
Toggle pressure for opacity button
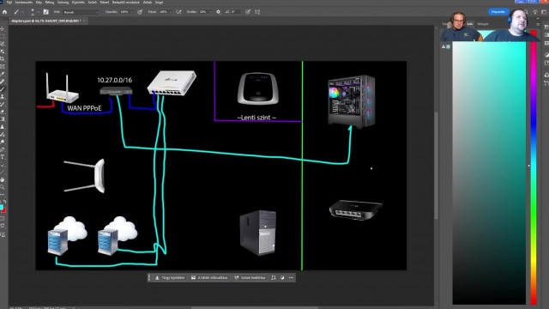click(140, 12)
